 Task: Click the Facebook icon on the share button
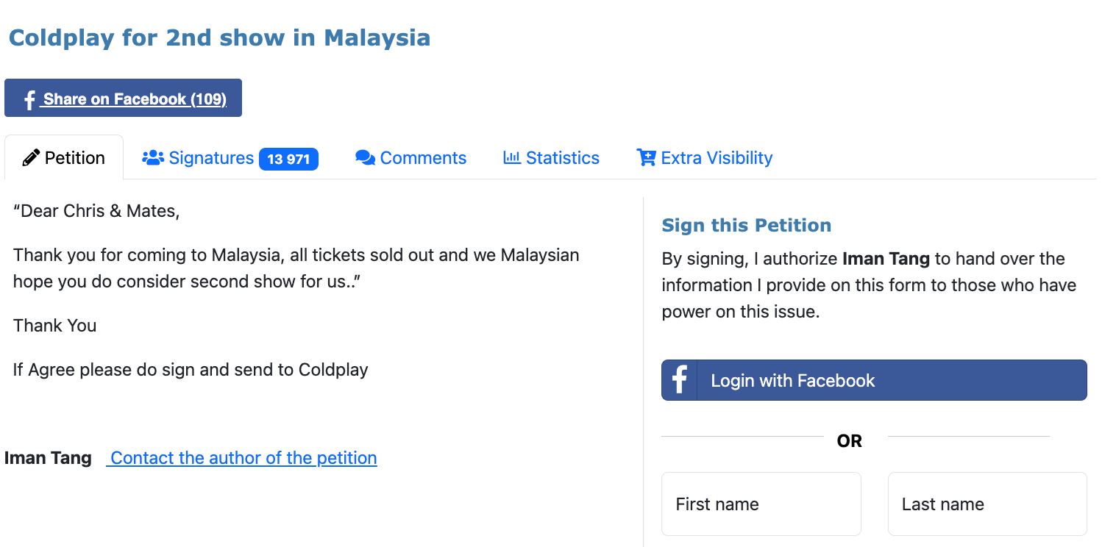tap(28, 98)
